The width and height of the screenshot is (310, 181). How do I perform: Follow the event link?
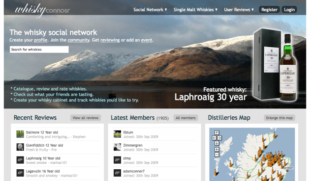click(147, 40)
